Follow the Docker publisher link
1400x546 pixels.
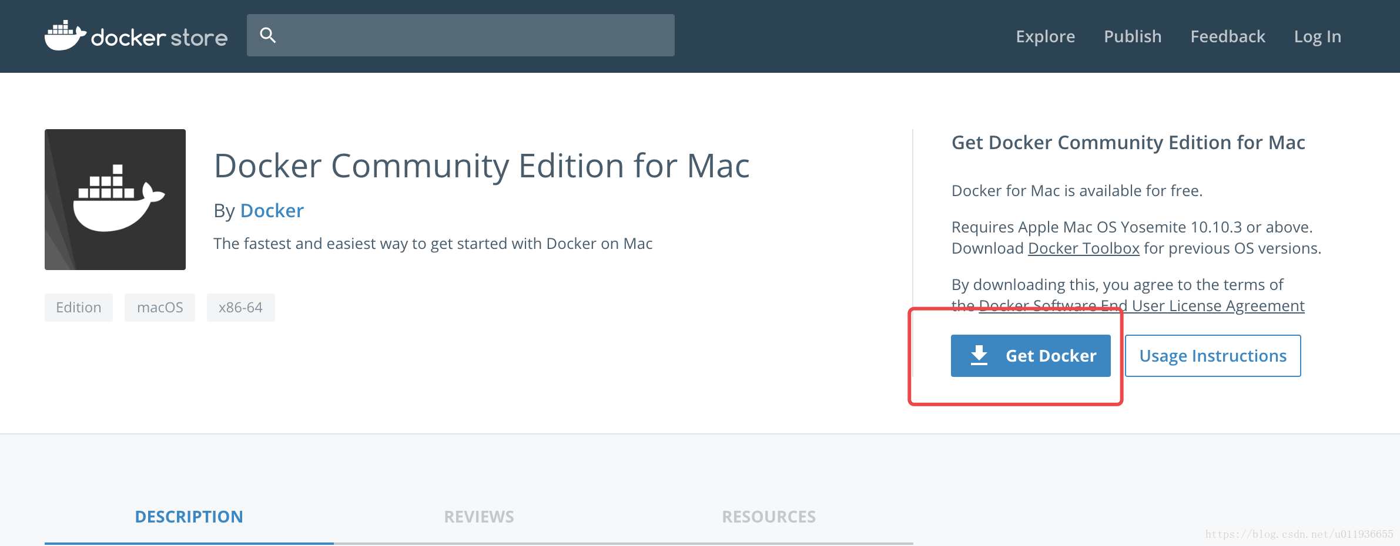coord(272,210)
